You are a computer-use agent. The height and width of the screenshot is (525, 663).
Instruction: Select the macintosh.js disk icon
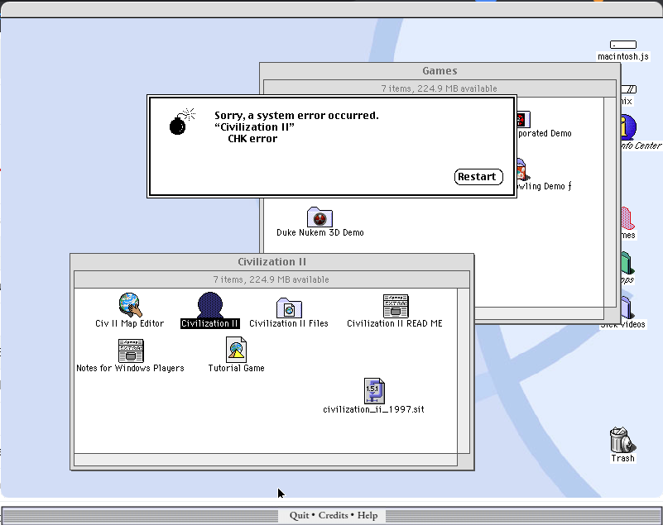coord(622,45)
